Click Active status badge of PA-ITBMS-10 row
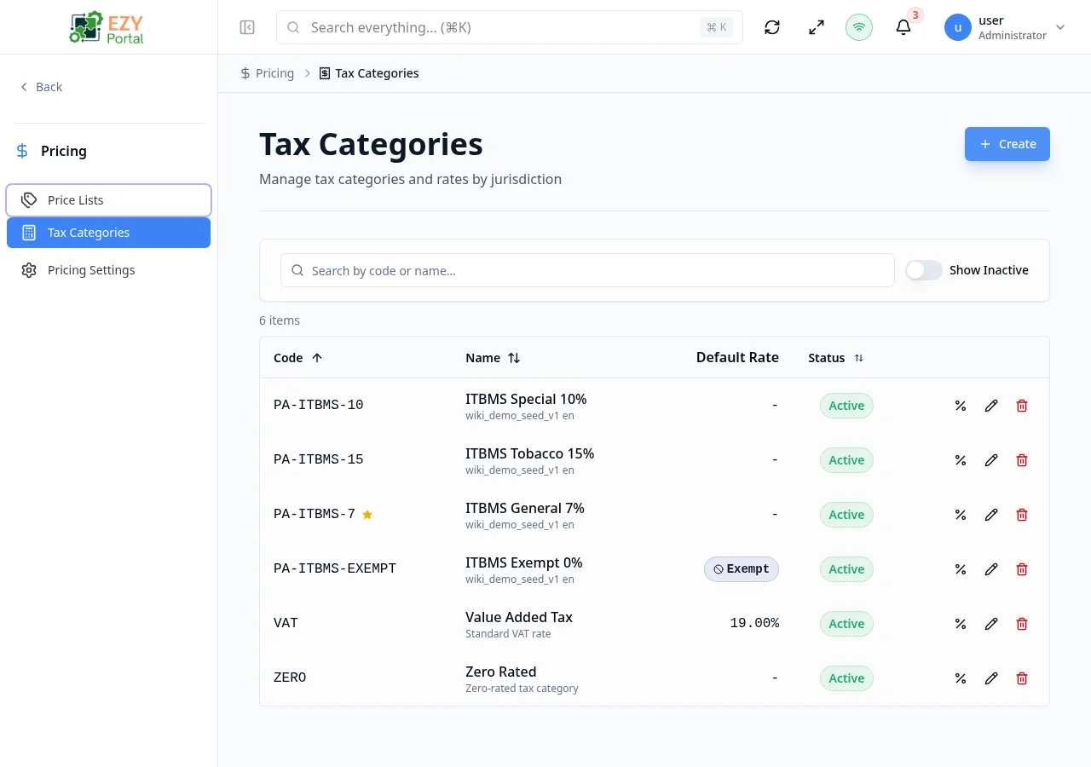 [x=846, y=406]
